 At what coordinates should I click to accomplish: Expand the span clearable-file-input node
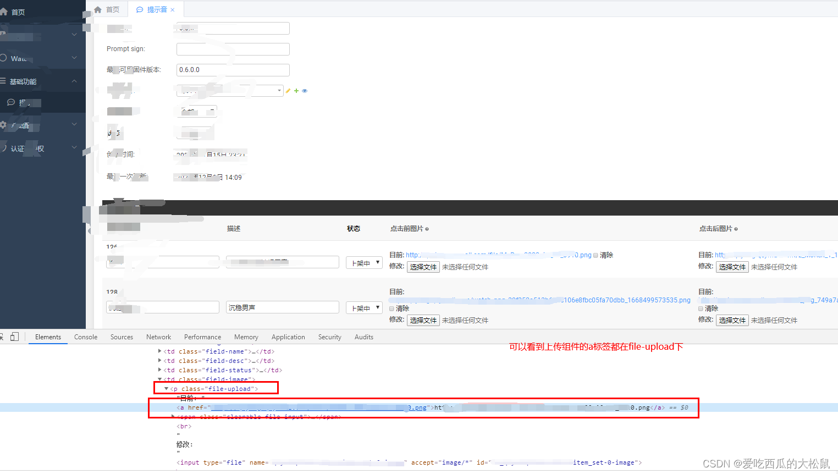(173, 417)
